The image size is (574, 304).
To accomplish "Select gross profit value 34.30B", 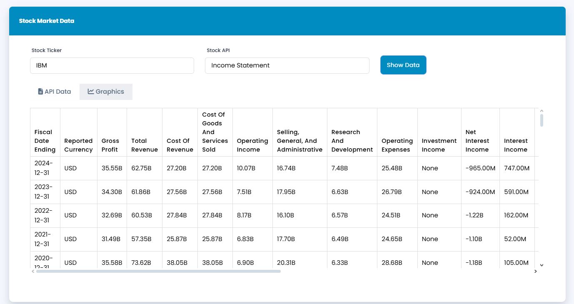I will [x=112, y=192].
